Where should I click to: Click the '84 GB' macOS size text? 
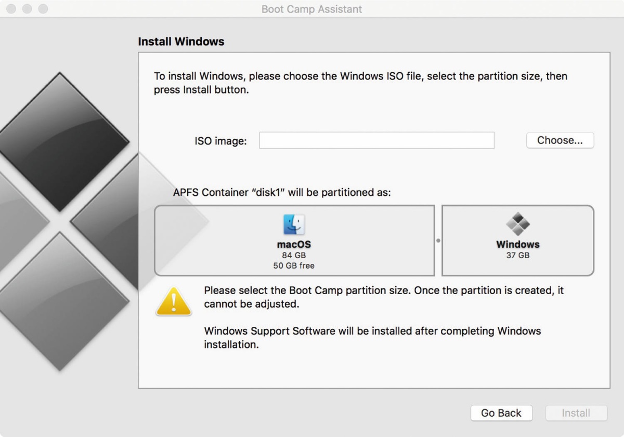294,256
